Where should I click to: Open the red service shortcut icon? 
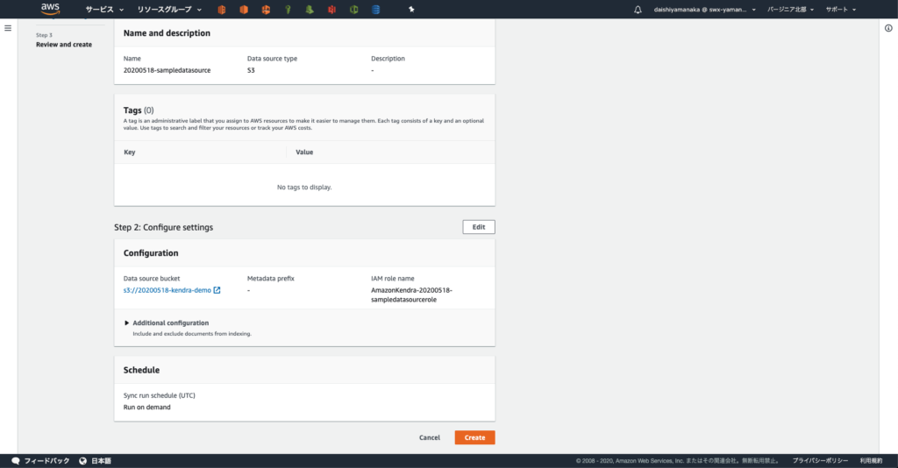331,10
